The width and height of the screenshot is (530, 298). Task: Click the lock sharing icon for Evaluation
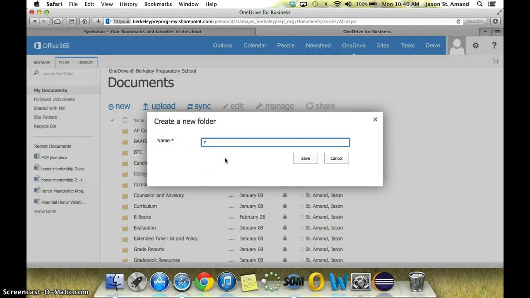285,227
